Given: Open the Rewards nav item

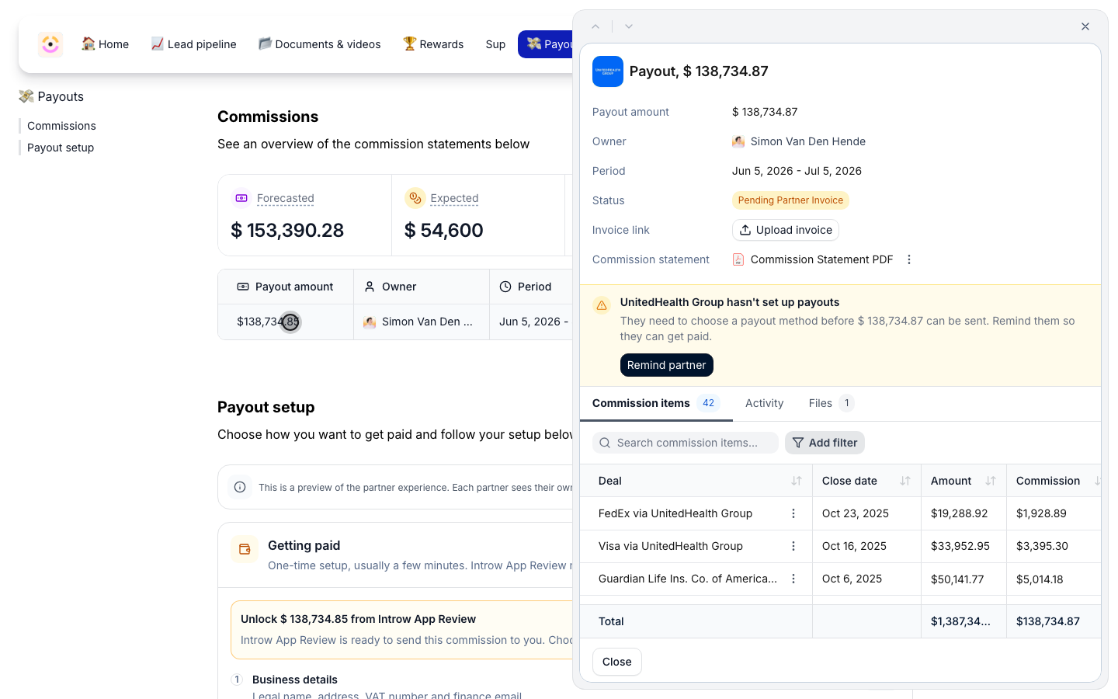Looking at the screenshot, I should pyautogui.click(x=433, y=44).
